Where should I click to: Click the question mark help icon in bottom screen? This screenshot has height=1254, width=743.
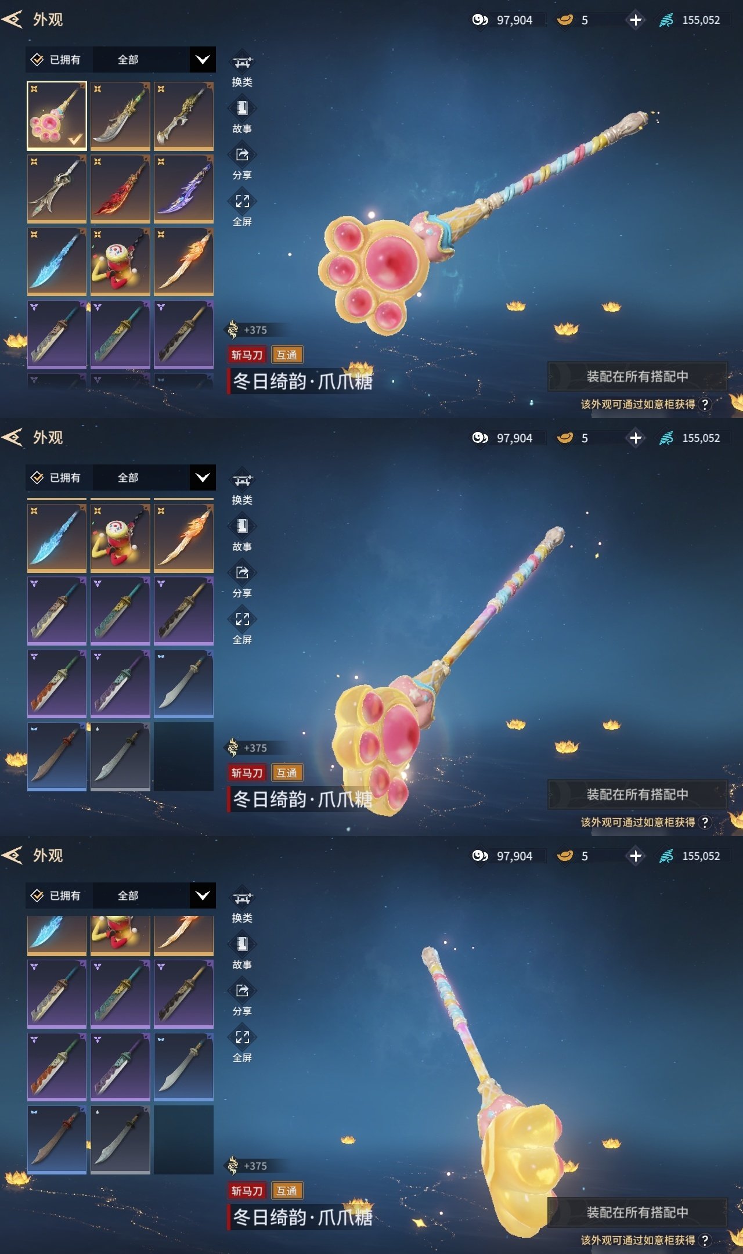click(705, 1240)
